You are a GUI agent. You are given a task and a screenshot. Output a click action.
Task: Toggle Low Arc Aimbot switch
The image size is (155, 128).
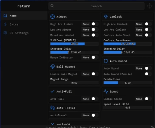point(95,29)
